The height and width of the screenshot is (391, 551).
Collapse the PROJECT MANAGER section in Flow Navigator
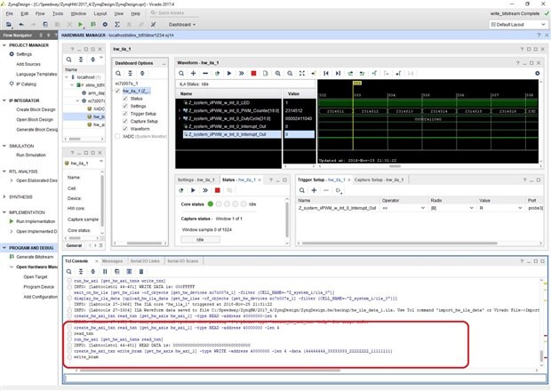pos(4,44)
